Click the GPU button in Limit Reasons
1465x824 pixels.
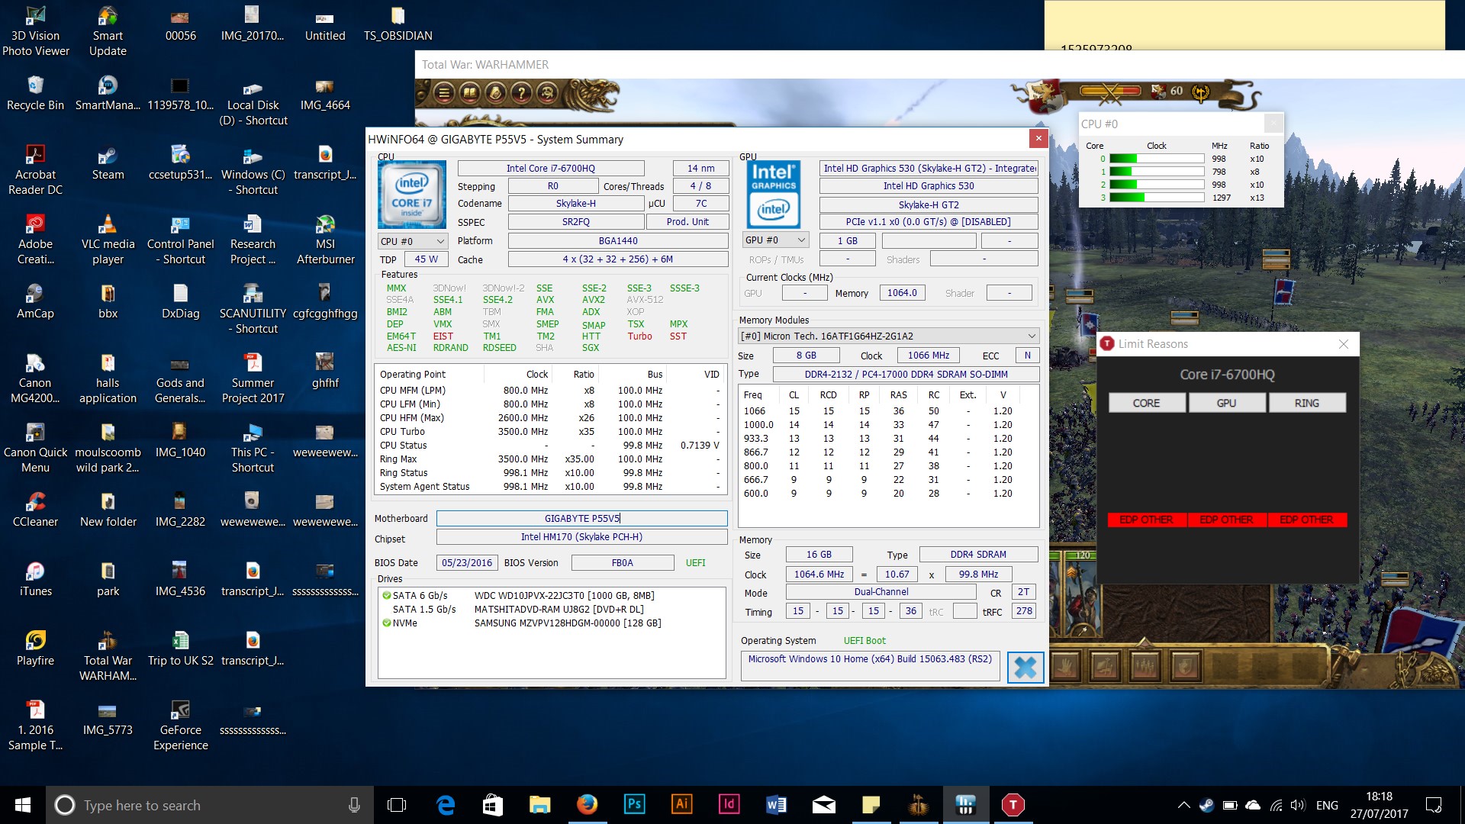point(1226,404)
